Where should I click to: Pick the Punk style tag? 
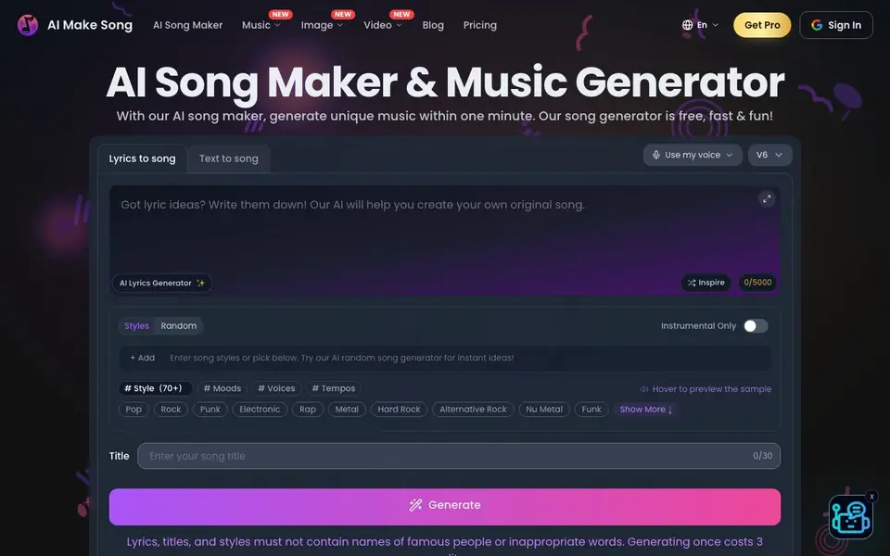point(210,409)
